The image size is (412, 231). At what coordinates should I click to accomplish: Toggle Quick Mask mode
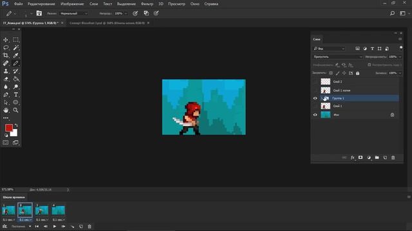tap(6, 142)
